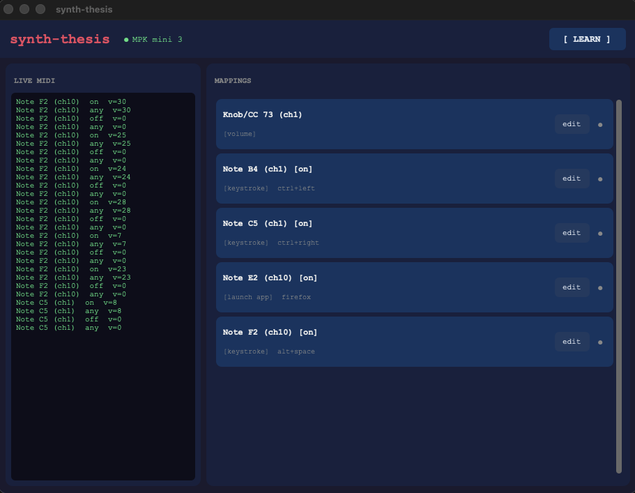Edit the Note F2 alt+space mapping
The width and height of the screenshot is (635, 493).
(572, 342)
